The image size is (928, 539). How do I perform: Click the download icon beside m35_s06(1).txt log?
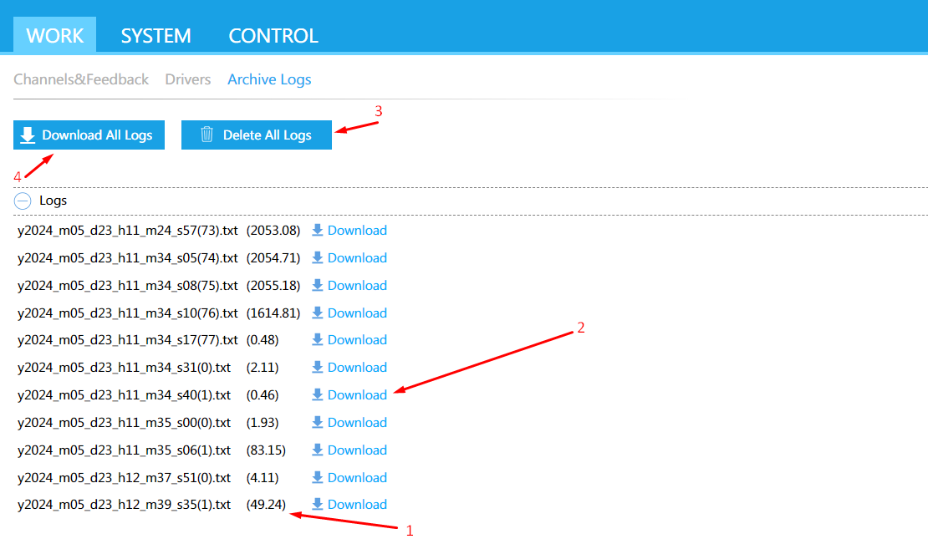pyautogui.click(x=318, y=450)
